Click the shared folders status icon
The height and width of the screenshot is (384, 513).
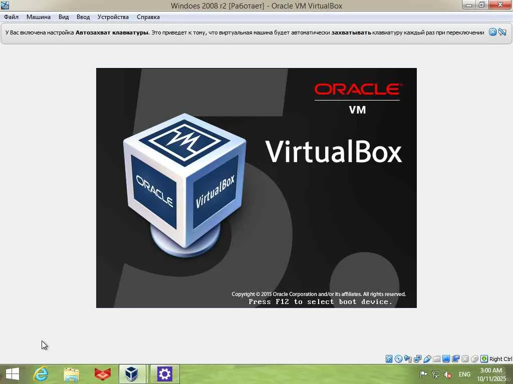[436, 359]
